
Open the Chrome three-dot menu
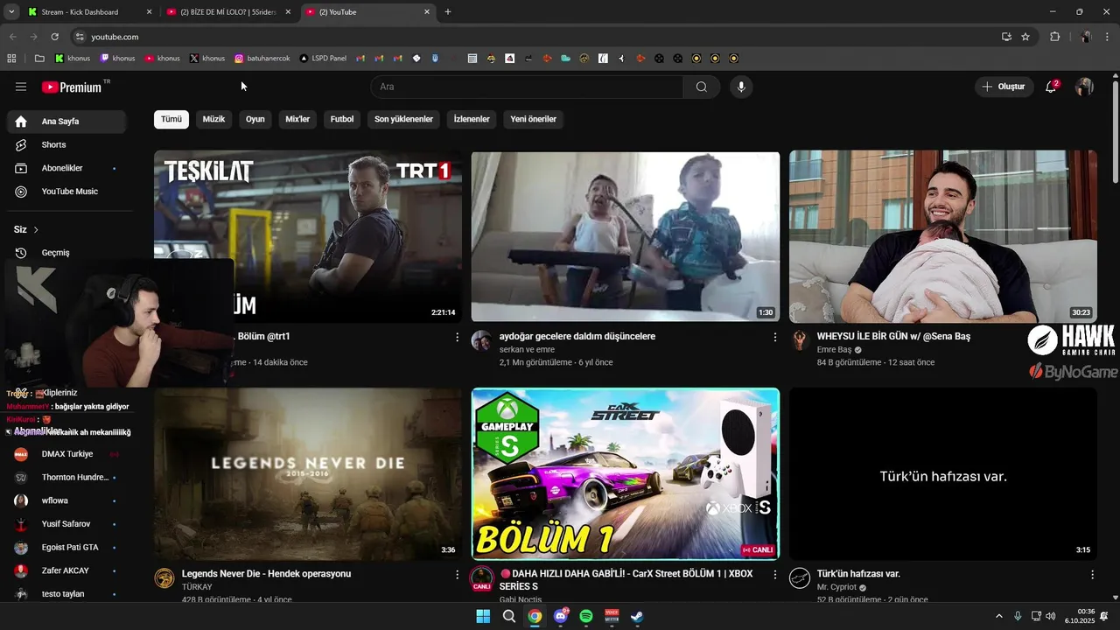(1108, 37)
